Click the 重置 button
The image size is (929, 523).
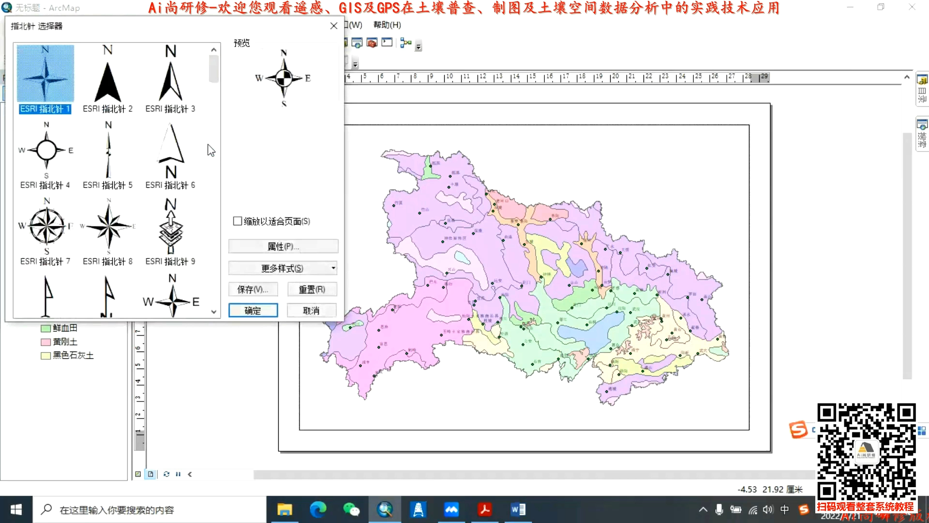(x=312, y=290)
